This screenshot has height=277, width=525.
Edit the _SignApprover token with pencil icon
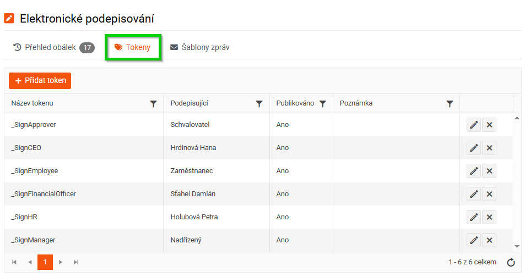tap(474, 125)
